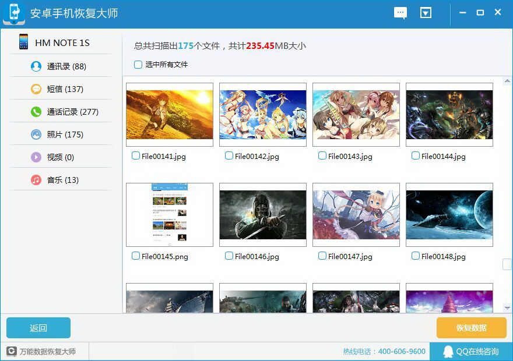Check the File00148.jpg checkbox
Image resolution: width=513 pixels, height=361 pixels.
(416, 256)
